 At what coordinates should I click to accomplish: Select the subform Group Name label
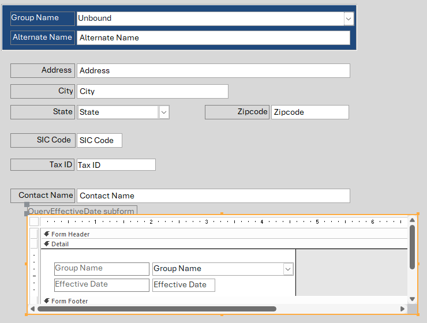(102, 269)
